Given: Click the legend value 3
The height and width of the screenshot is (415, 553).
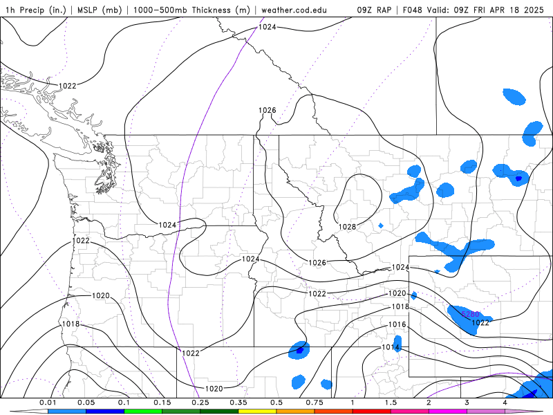Looking at the screenshot, I should 467,403.
